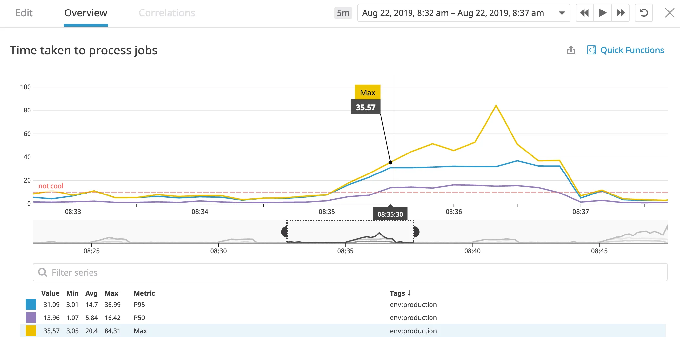Open the time range dropdown arrow

click(x=562, y=13)
